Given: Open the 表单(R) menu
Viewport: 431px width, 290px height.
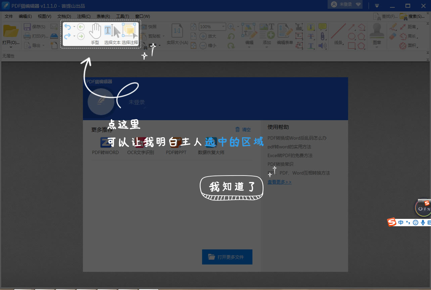Looking at the screenshot, I should tap(103, 16).
